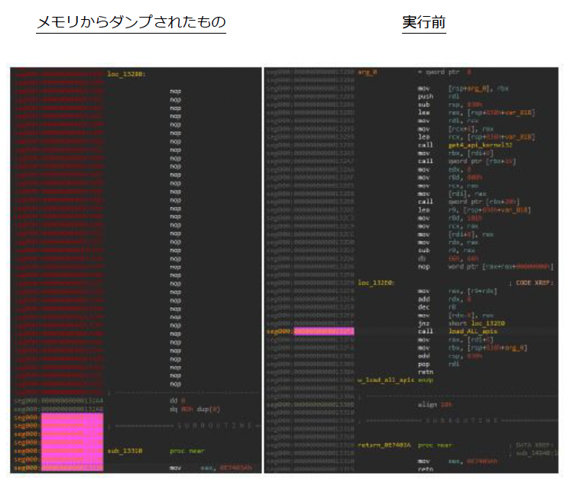Click the 'align 10h' directive
Viewport: 571px width, 483px height.
434,405
